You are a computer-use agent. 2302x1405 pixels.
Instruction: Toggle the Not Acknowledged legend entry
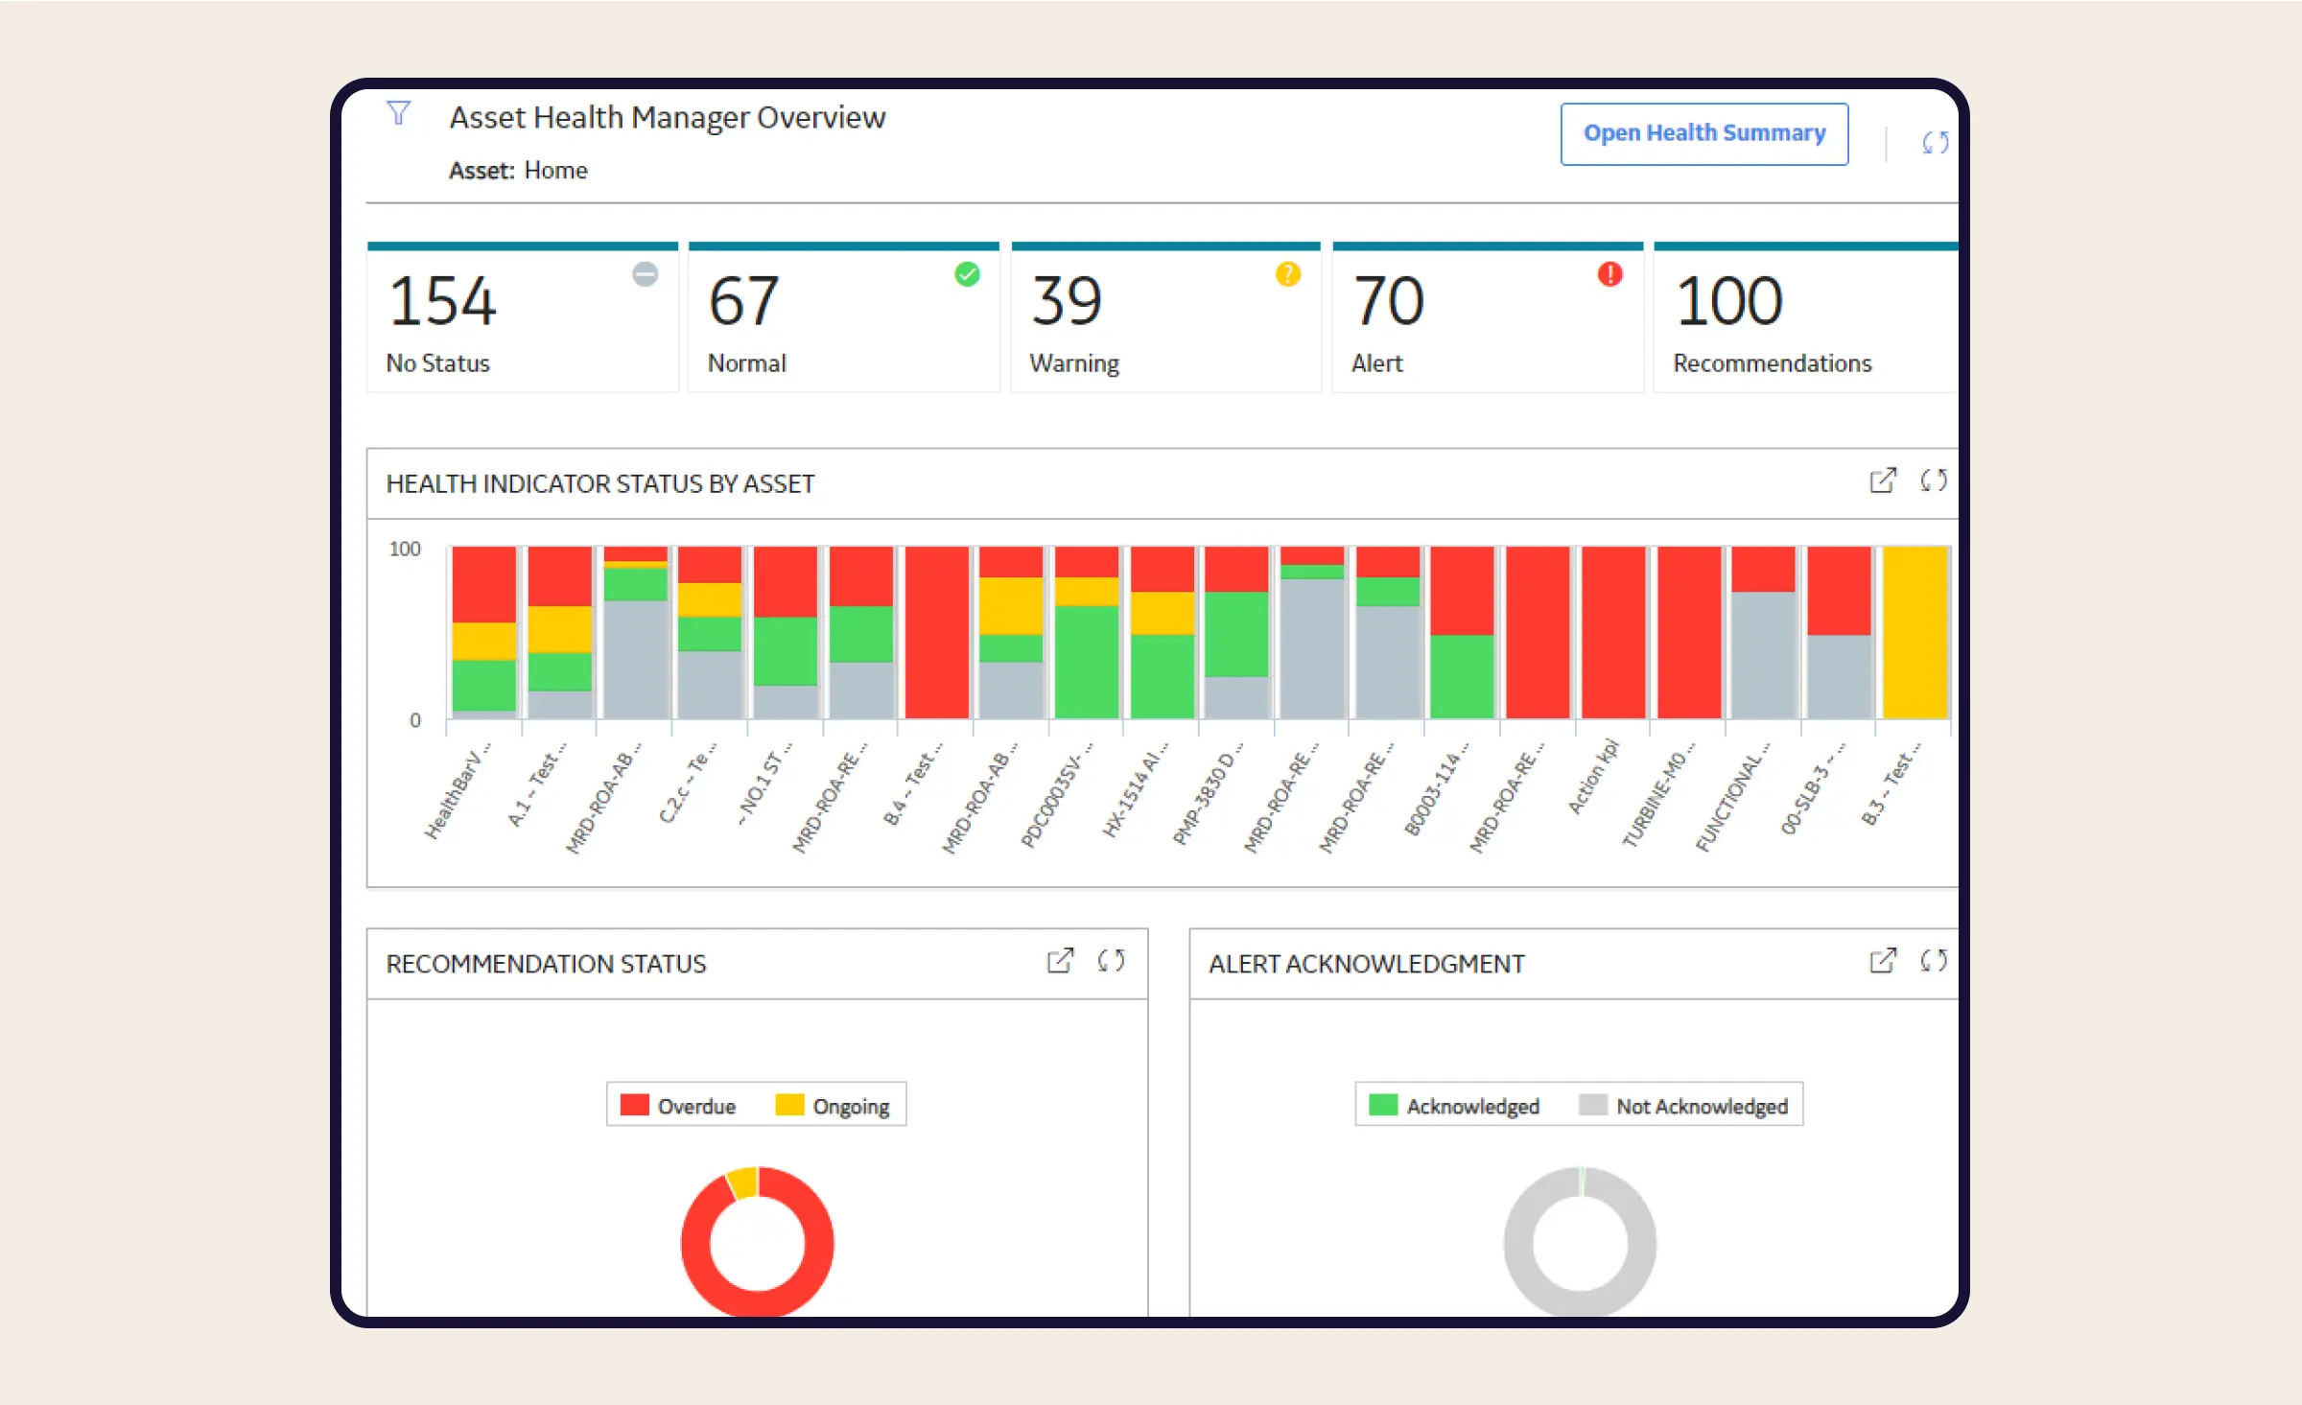[x=1683, y=1106]
